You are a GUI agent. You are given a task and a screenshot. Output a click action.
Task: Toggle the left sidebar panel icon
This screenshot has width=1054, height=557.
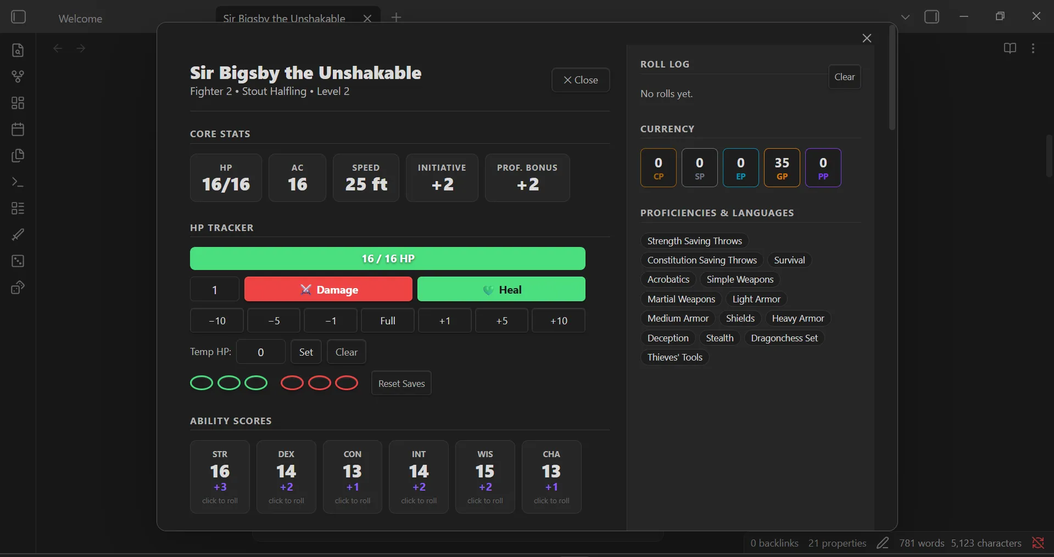19,17
